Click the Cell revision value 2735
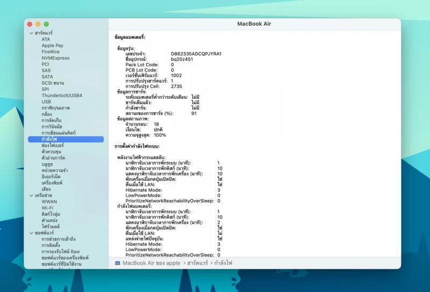Screen dimensions: 430x292 (176, 86)
